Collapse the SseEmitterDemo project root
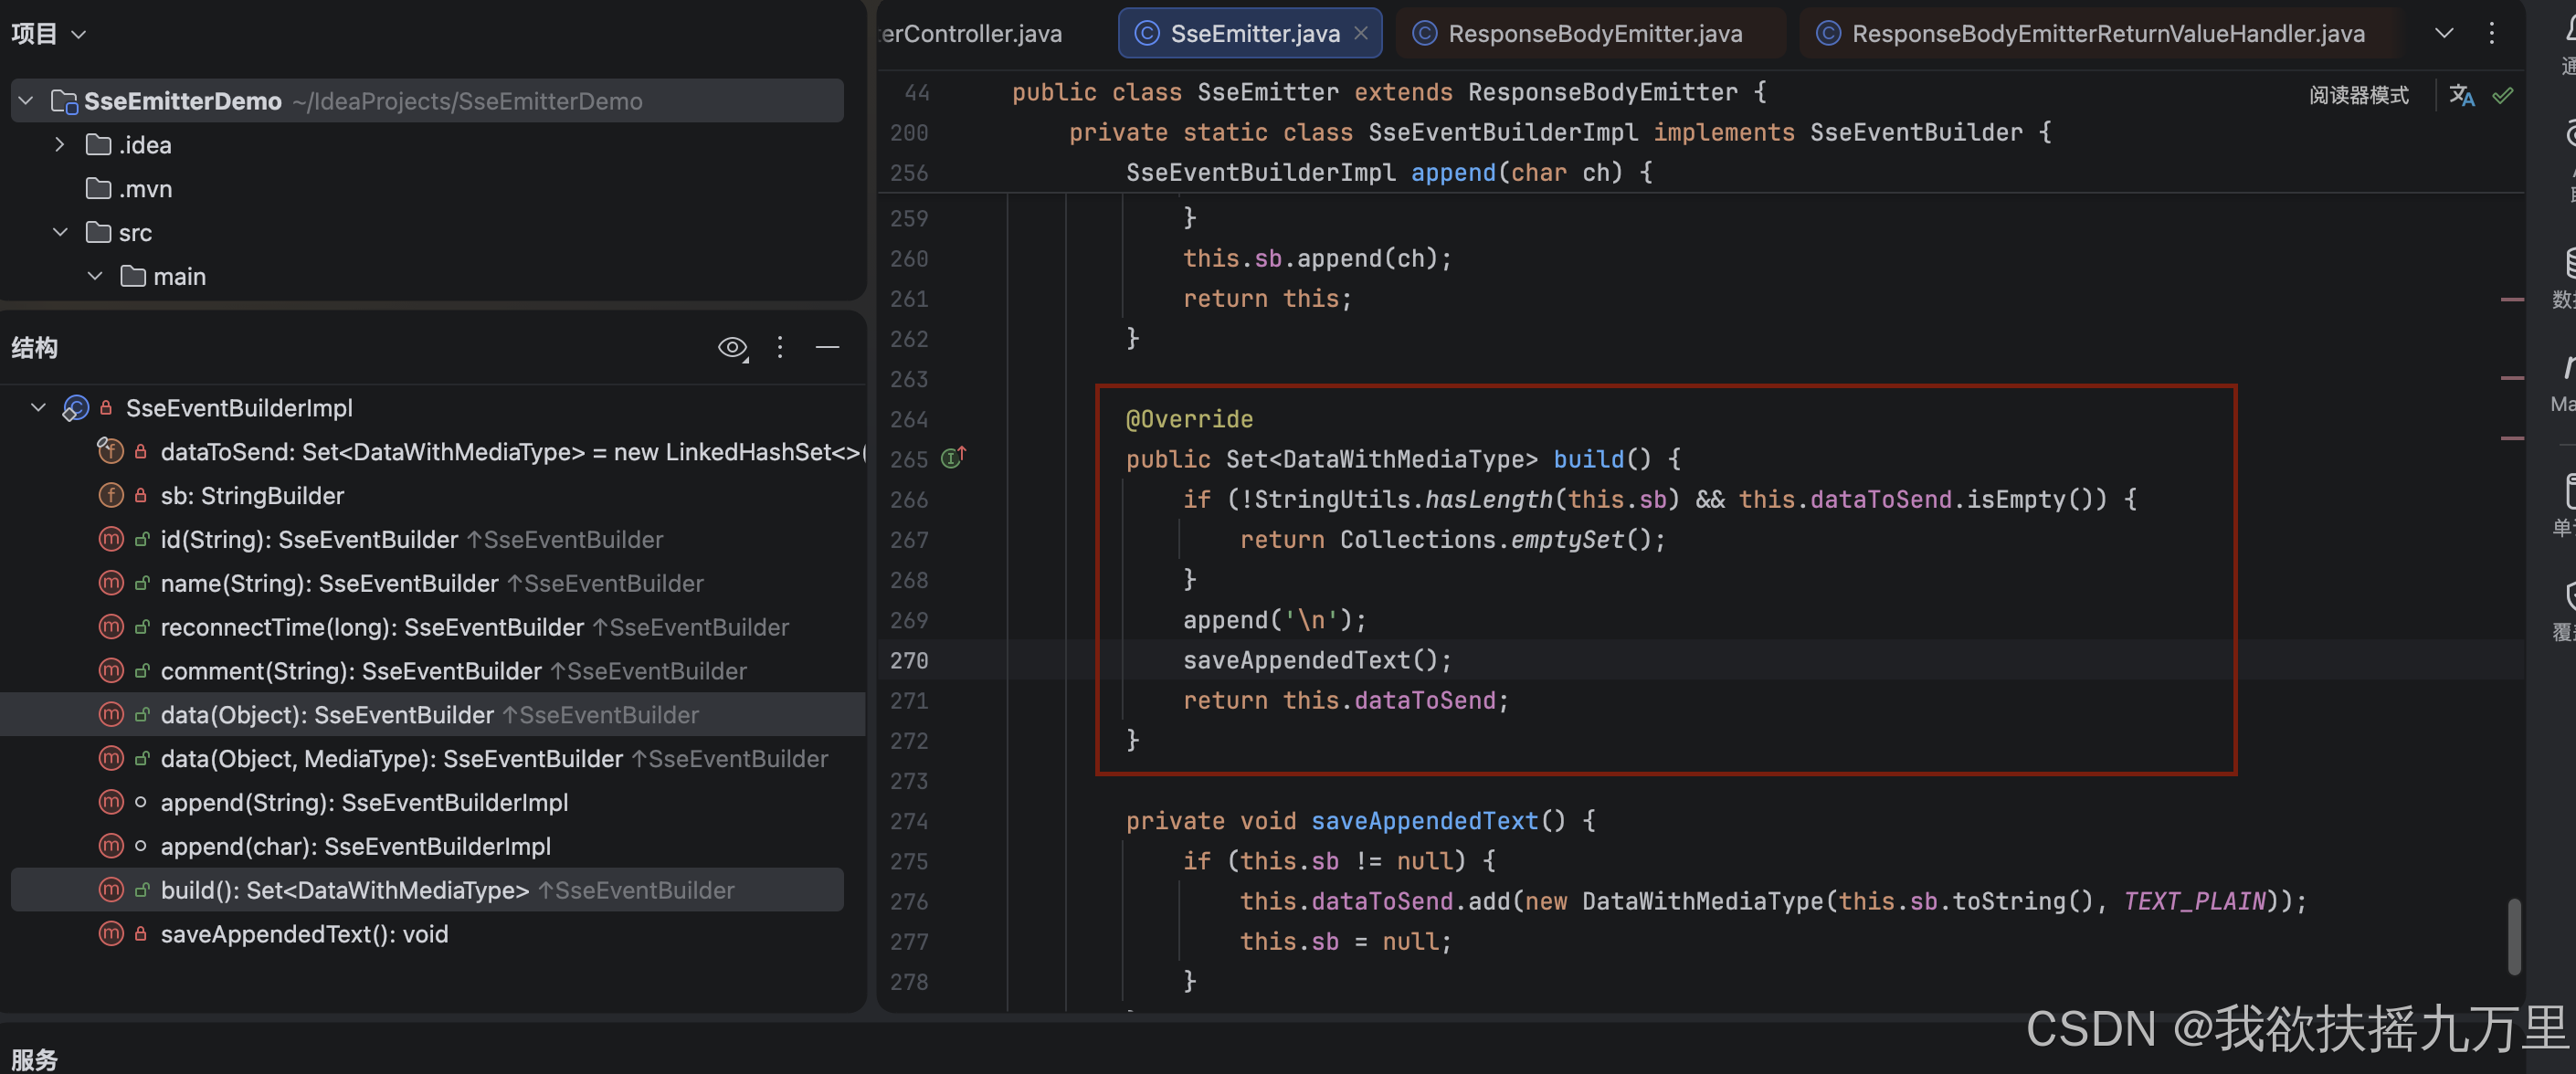Screen dimensions: 2576x1074 [27, 101]
